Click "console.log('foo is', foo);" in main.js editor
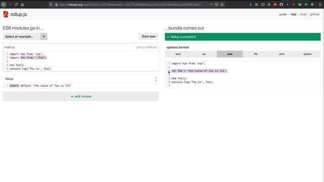Screen dimensions: 324x182 [30, 69]
